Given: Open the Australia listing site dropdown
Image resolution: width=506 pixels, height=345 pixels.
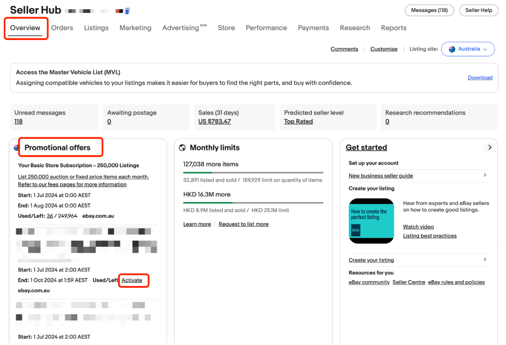Looking at the screenshot, I should [x=468, y=49].
